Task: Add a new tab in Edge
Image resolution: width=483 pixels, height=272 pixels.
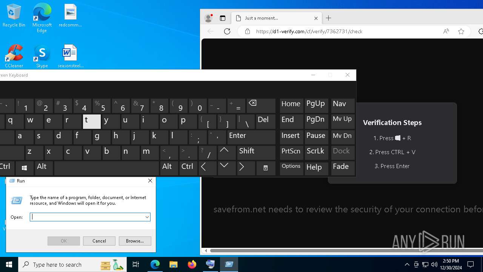Action: pos(329,18)
